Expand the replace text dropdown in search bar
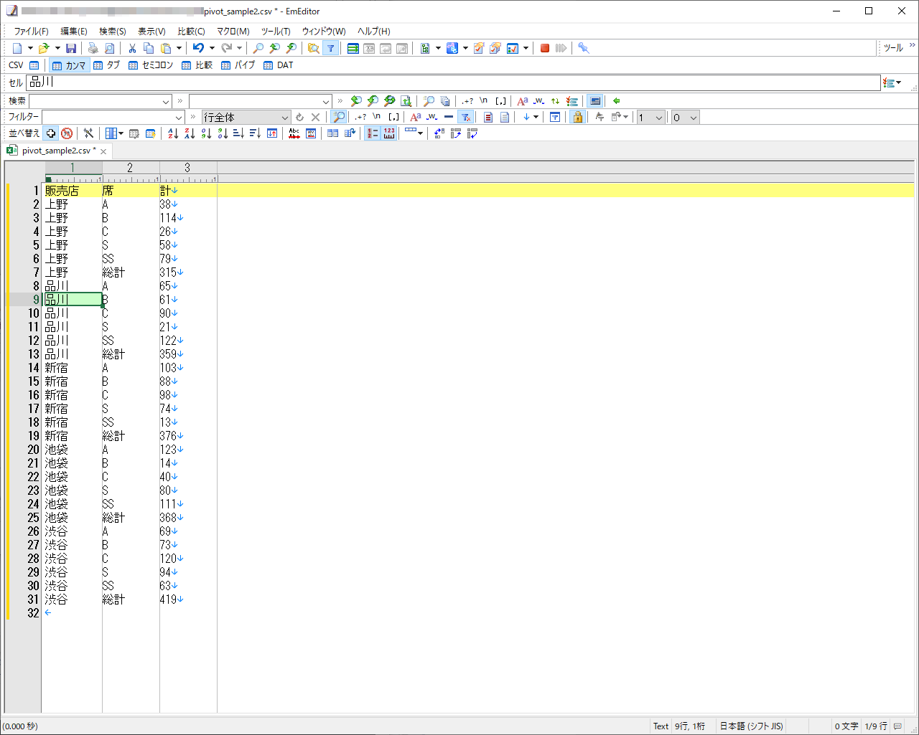 click(x=326, y=101)
